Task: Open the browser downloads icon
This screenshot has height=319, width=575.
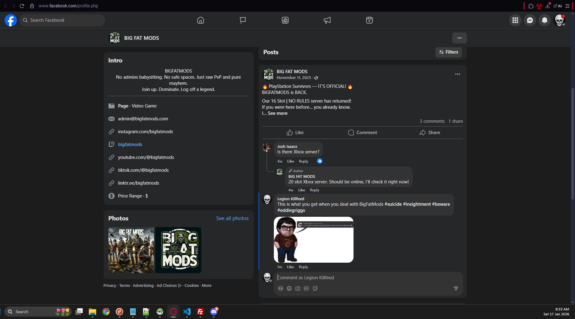Action: click(548, 6)
